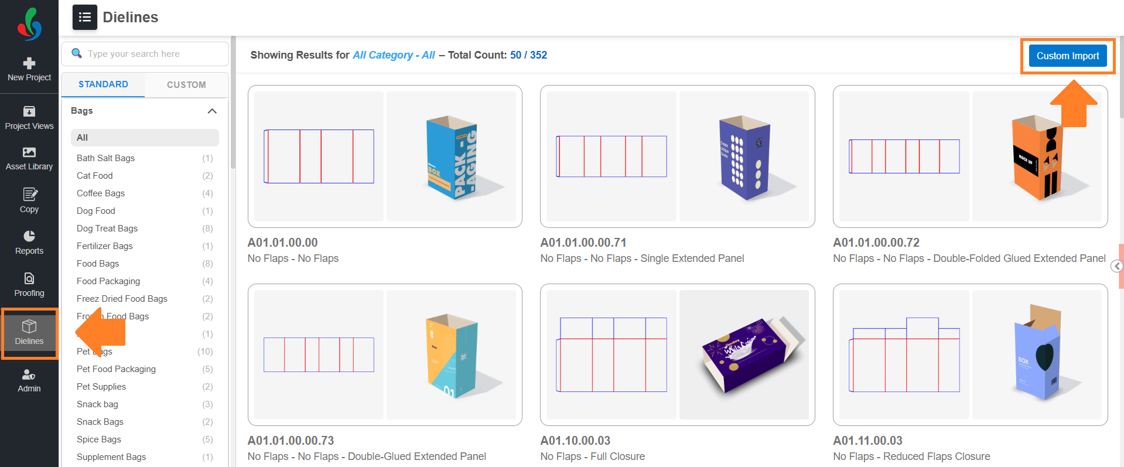Open the A01.10.00.03 Full Closure thumbnail

pyautogui.click(x=677, y=354)
